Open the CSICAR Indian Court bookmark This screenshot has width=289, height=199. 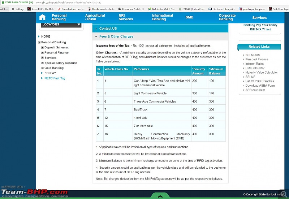coord(192,9)
